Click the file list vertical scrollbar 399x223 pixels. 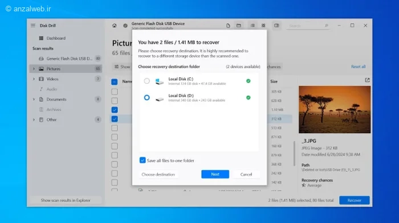(x=295, y=153)
